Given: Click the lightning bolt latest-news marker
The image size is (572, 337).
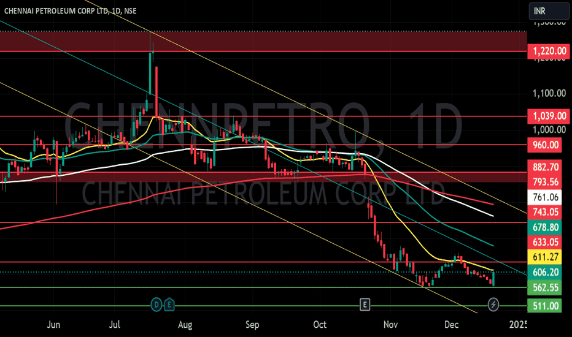Looking at the screenshot, I should point(493,304).
